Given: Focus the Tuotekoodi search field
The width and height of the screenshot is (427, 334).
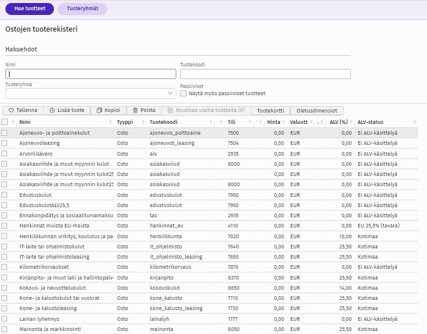Looking at the screenshot, I should pos(265,74).
